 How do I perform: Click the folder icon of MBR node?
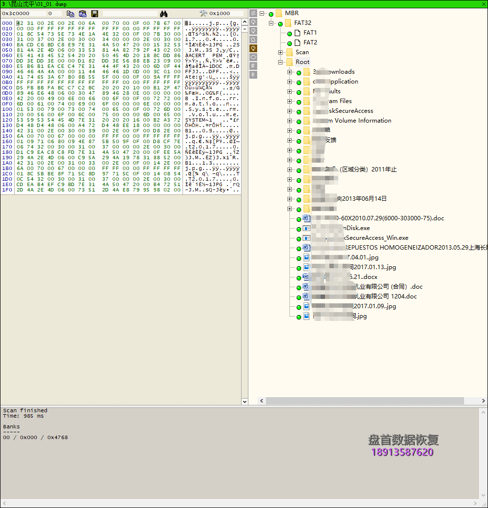[x=279, y=13]
